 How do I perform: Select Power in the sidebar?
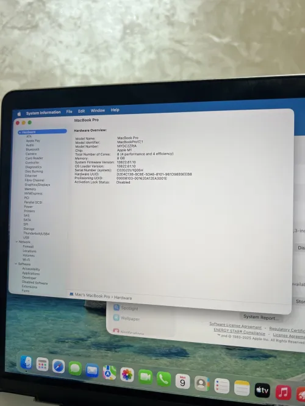[x=28, y=207]
